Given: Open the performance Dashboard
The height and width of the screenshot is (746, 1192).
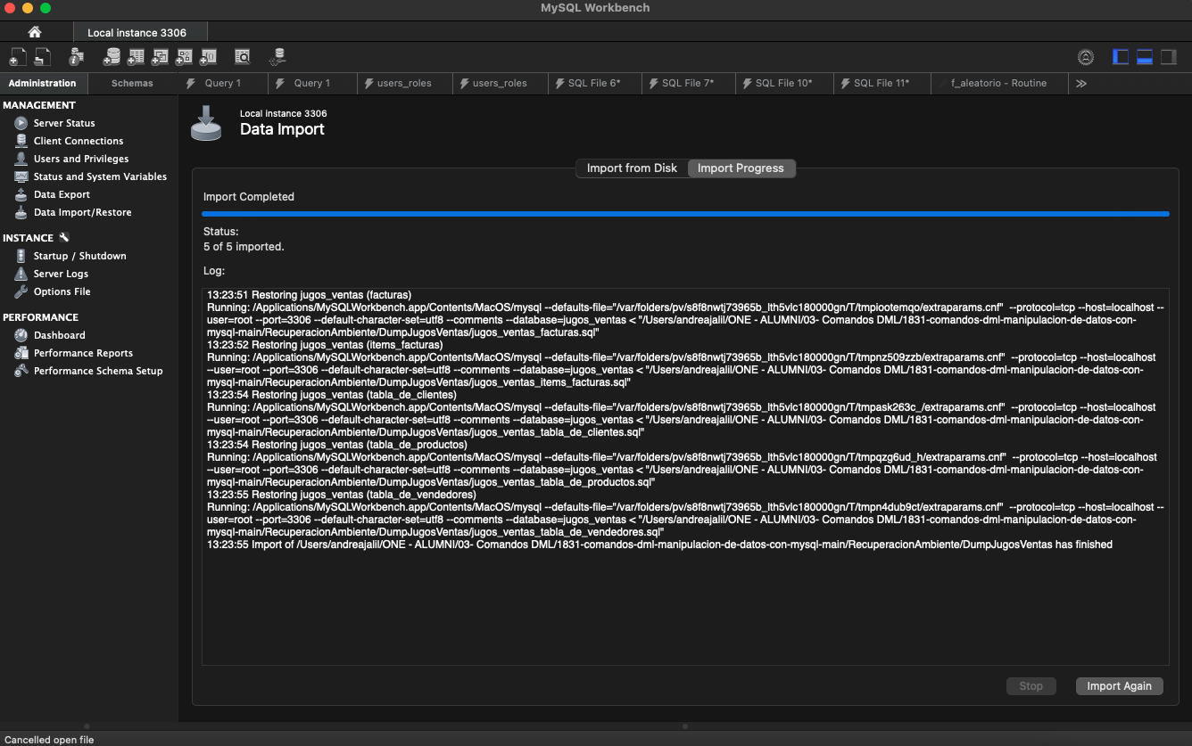Looking at the screenshot, I should click(x=59, y=335).
